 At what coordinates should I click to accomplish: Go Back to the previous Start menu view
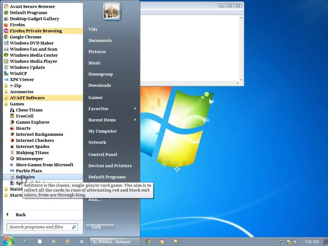(43, 215)
